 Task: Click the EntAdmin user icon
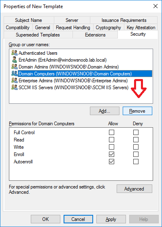(15, 60)
